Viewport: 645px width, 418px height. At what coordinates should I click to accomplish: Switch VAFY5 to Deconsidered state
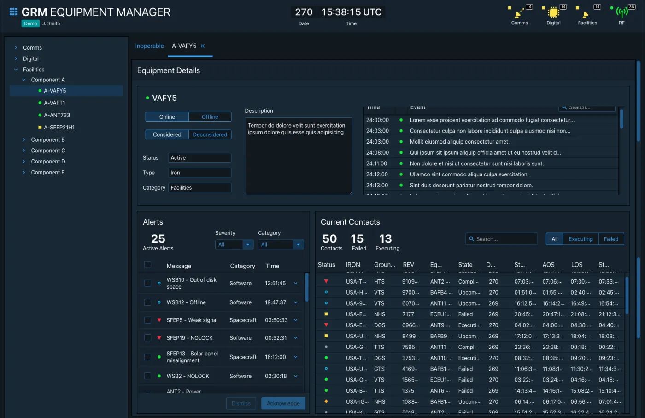tap(211, 134)
